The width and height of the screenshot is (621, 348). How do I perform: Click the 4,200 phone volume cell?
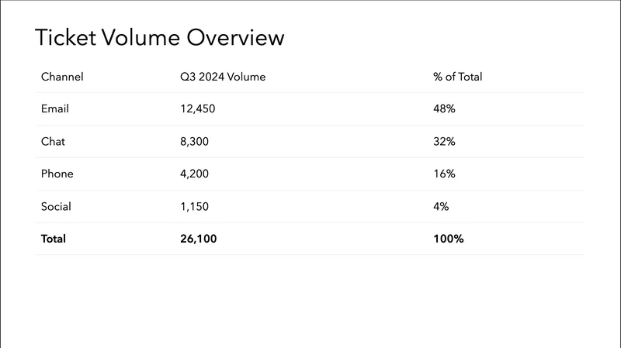(194, 174)
